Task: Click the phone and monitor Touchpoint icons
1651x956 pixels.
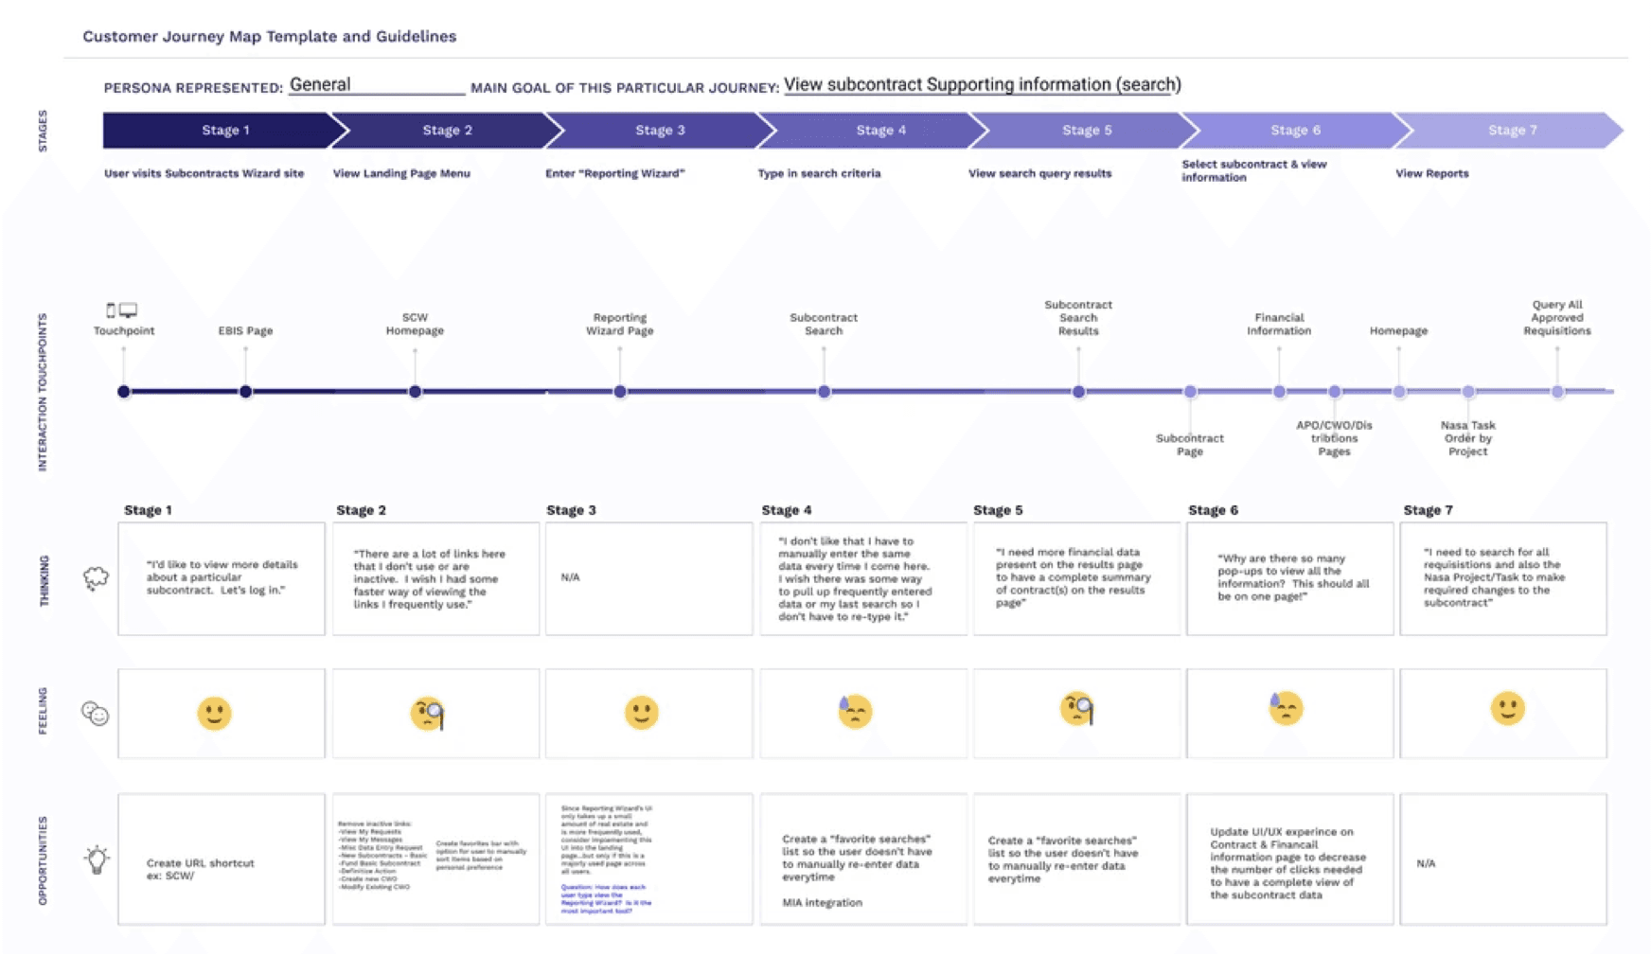Action: coord(122,308)
